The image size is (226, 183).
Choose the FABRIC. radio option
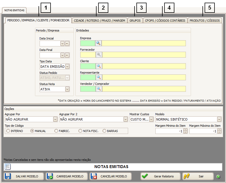coord(56,131)
